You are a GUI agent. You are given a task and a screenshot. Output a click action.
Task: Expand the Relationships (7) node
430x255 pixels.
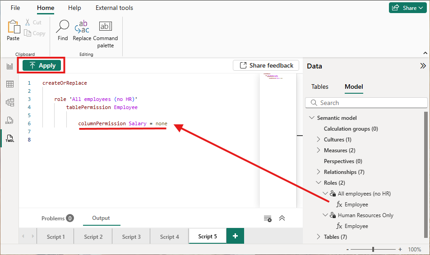coord(319,172)
